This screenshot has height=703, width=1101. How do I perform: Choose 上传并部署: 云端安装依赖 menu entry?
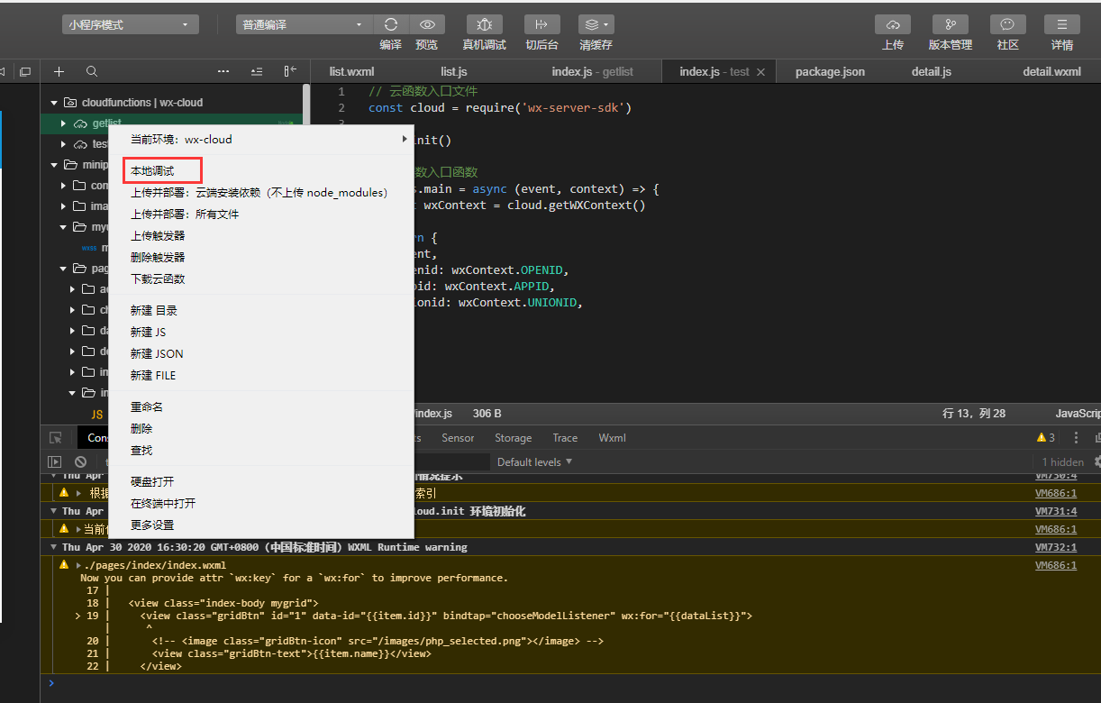pos(260,192)
